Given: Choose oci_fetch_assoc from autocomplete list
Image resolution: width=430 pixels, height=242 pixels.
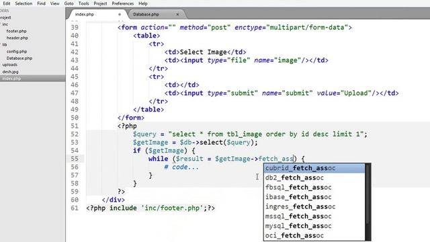Looking at the screenshot, I should [x=314, y=235].
